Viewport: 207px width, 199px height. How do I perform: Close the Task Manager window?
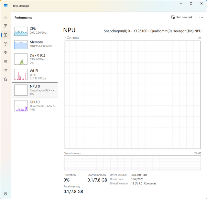click(x=202, y=4)
